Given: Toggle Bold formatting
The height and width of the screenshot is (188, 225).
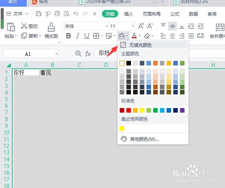Looking at the screenshot, I should click(68, 36).
